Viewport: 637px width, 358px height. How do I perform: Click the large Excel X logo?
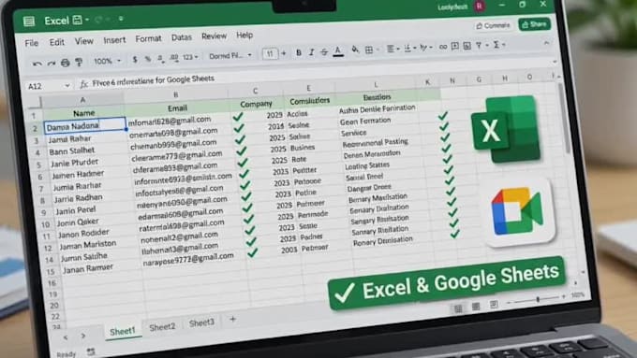click(x=506, y=129)
